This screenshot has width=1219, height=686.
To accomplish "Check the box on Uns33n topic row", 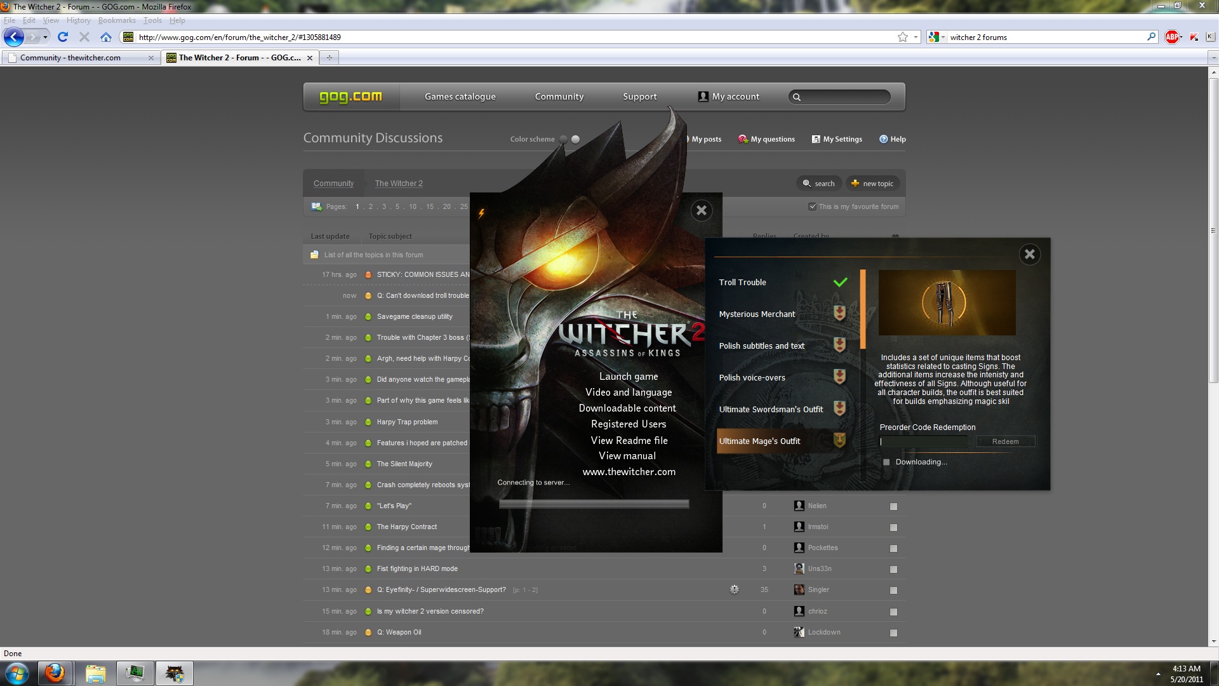I will point(893,569).
